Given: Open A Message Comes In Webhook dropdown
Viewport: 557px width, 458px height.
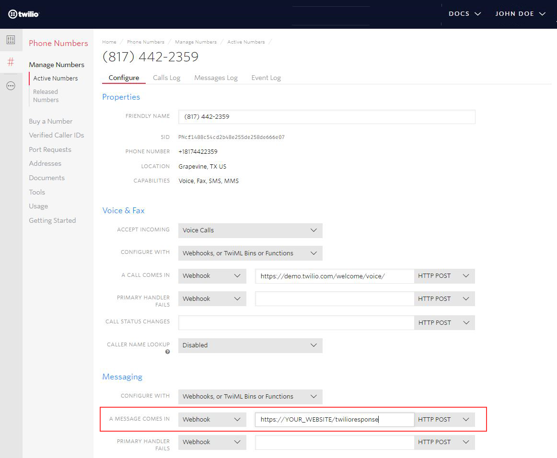Looking at the screenshot, I should 212,419.
